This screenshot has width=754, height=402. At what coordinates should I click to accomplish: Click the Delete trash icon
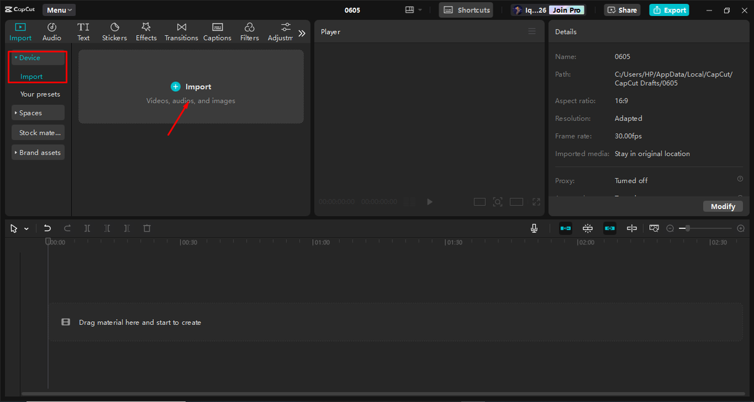click(147, 228)
